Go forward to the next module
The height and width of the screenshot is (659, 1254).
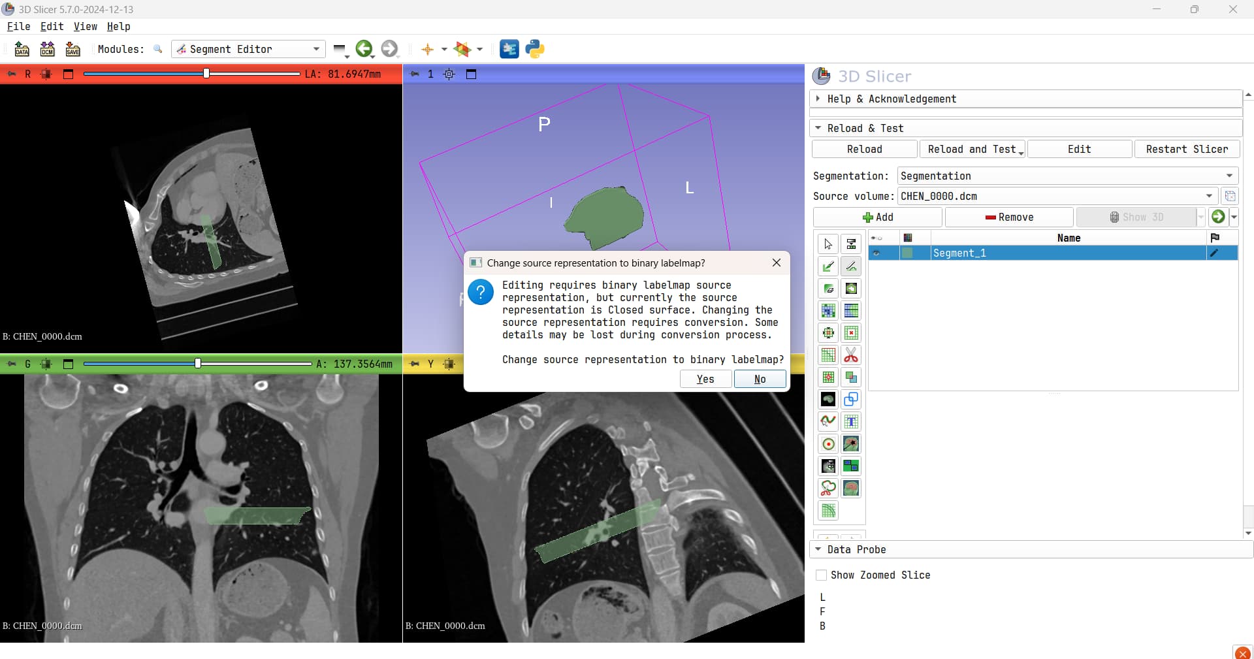[x=389, y=49]
